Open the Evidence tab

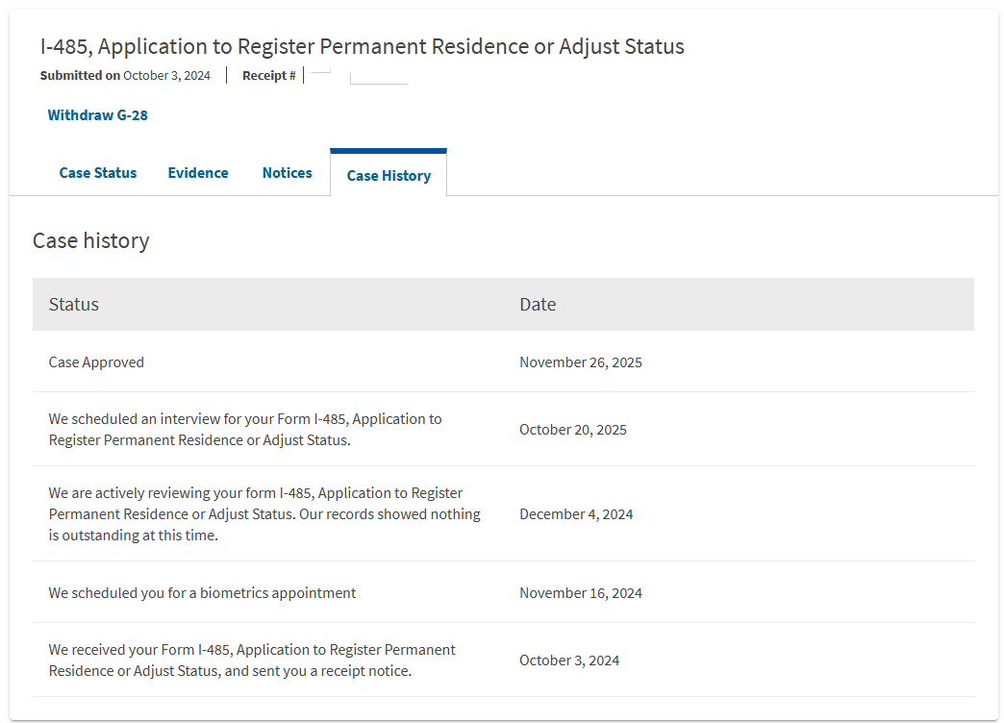pyautogui.click(x=198, y=173)
